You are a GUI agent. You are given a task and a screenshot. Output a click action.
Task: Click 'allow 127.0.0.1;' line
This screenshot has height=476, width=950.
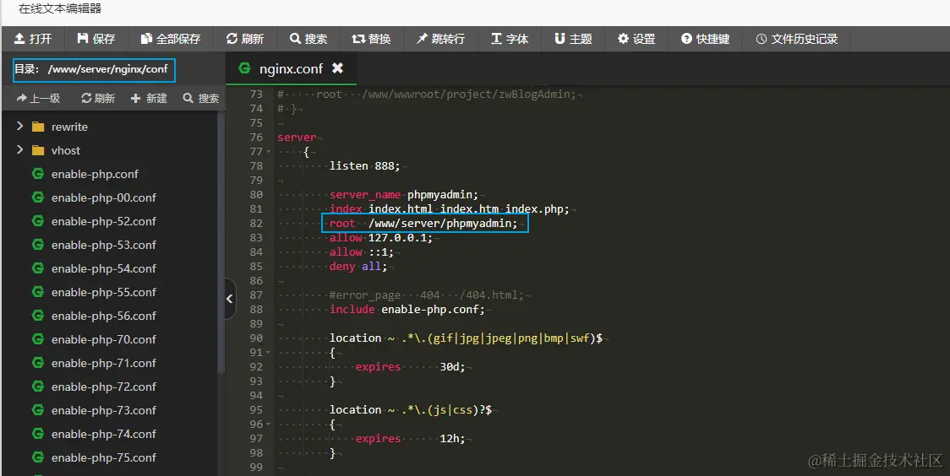click(x=381, y=238)
